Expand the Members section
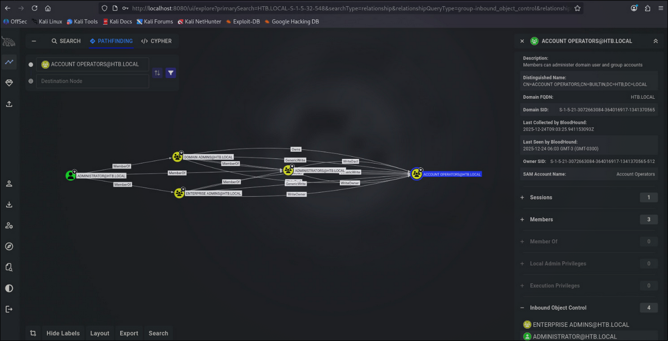The width and height of the screenshot is (668, 341). (589, 220)
